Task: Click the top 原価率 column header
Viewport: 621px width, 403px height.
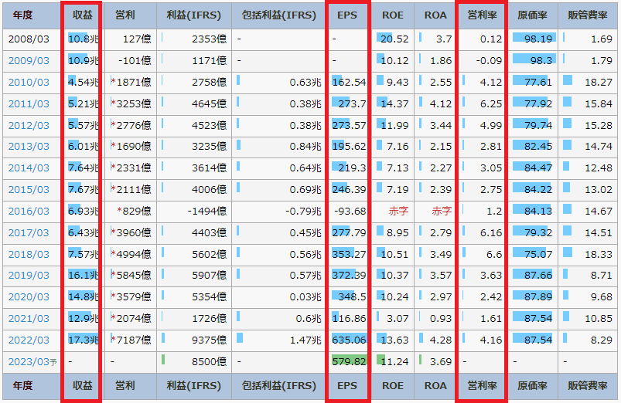Action: pos(533,15)
